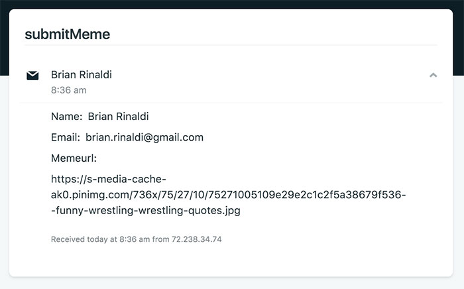Click the envelope icon beside Brian Rinaldi

[32, 76]
